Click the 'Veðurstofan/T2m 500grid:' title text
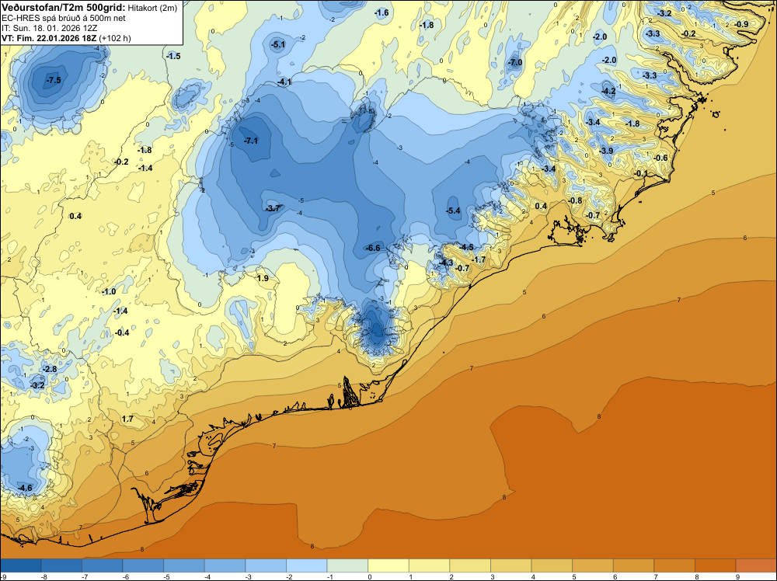777x581 pixels. click(63, 8)
